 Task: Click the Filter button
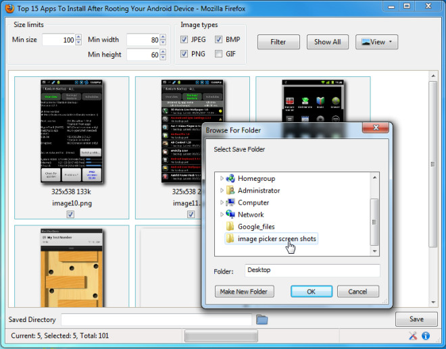click(278, 42)
